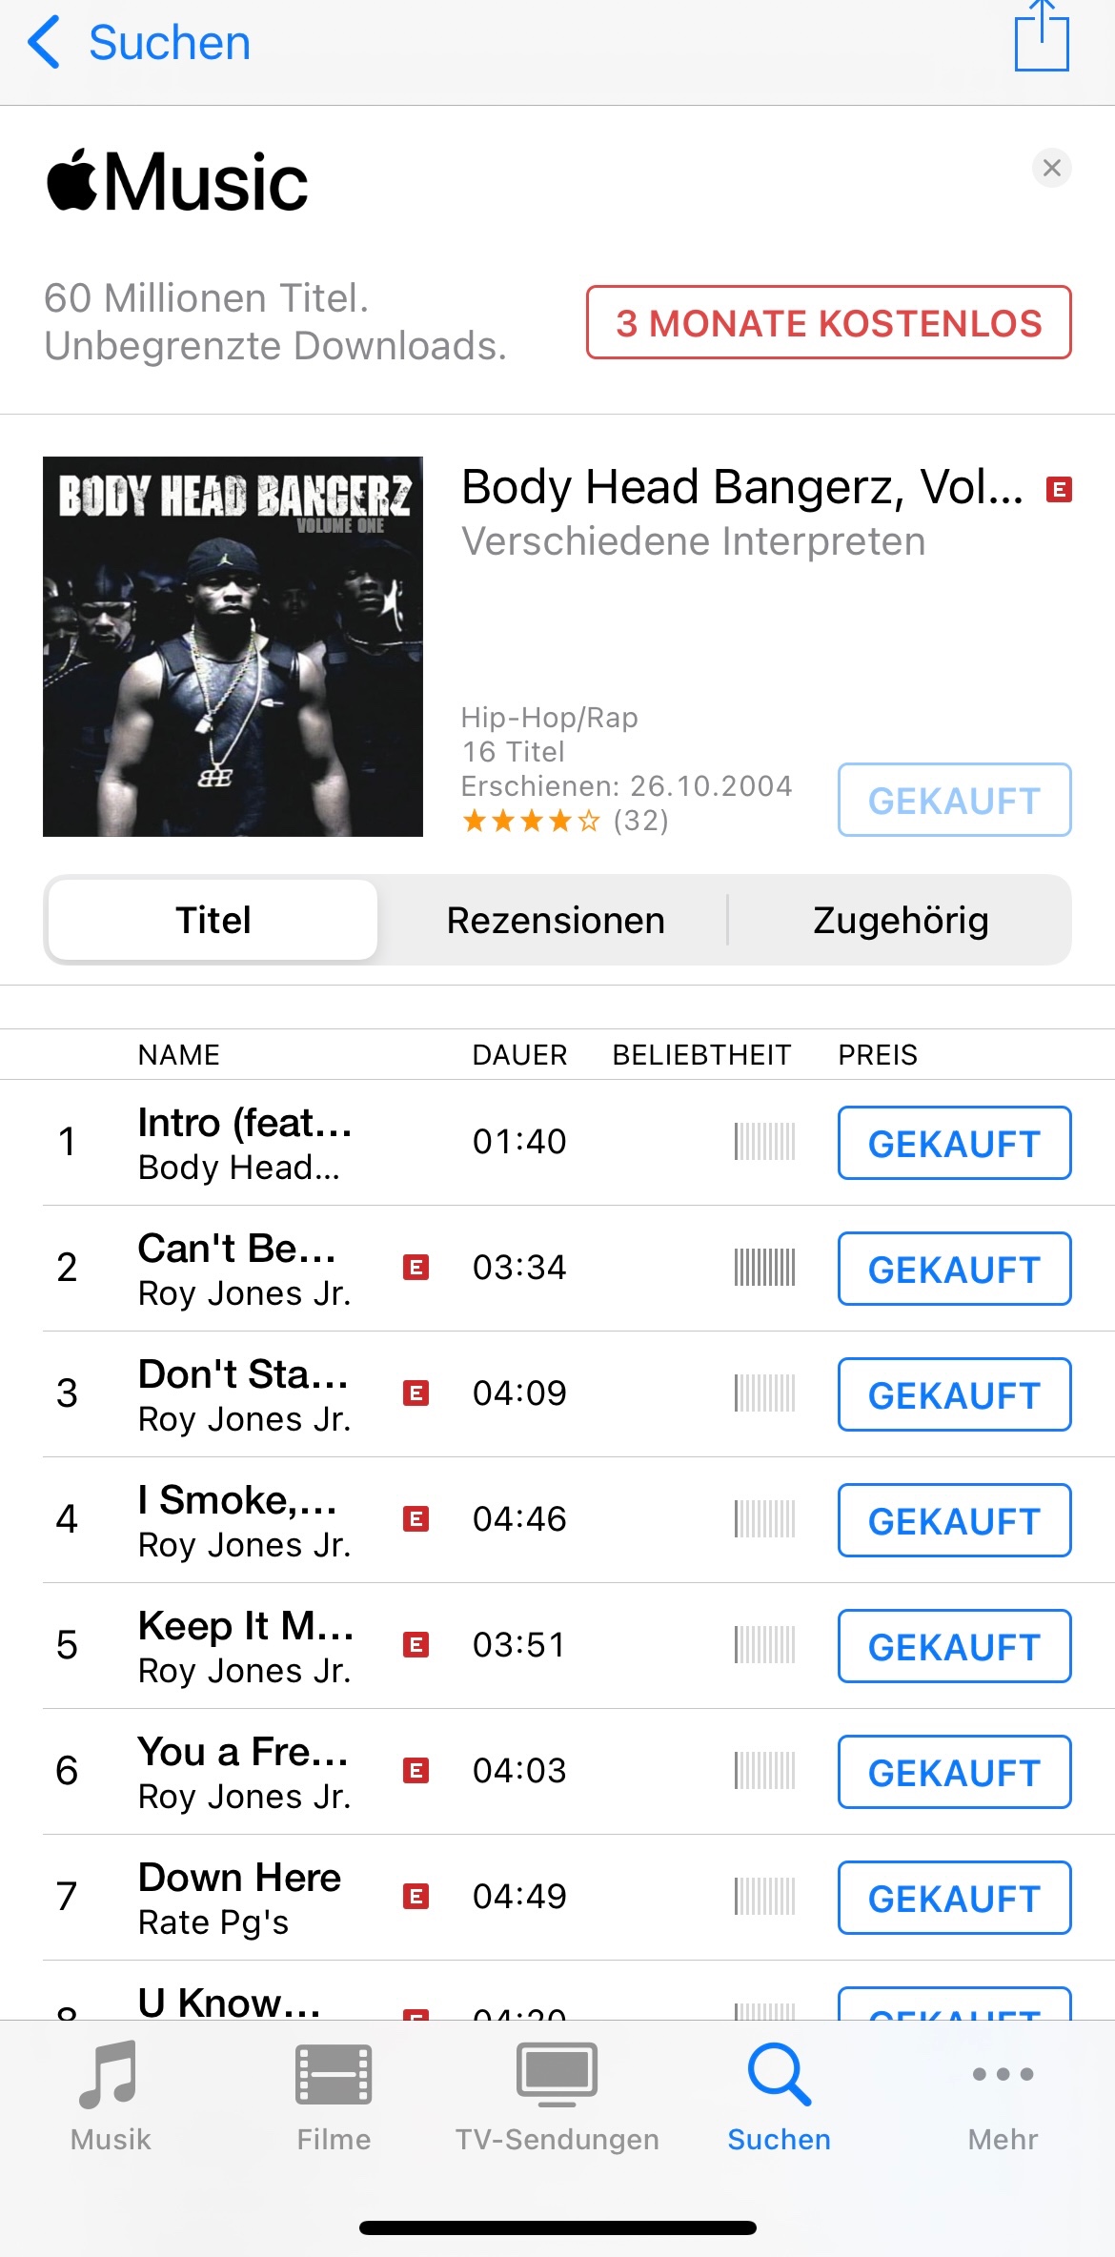Open the Musik tab icon
This screenshot has height=2257, width=1115.
pyautogui.click(x=111, y=2074)
